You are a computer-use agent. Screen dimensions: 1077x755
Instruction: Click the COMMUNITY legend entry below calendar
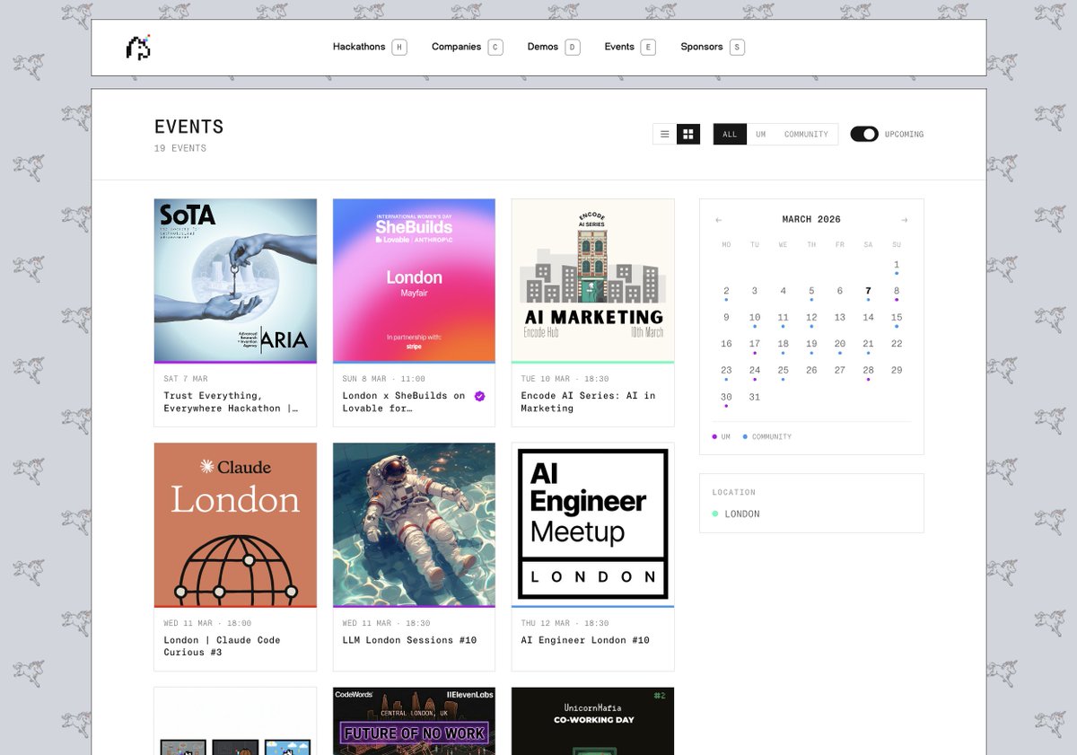pos(767,437)
